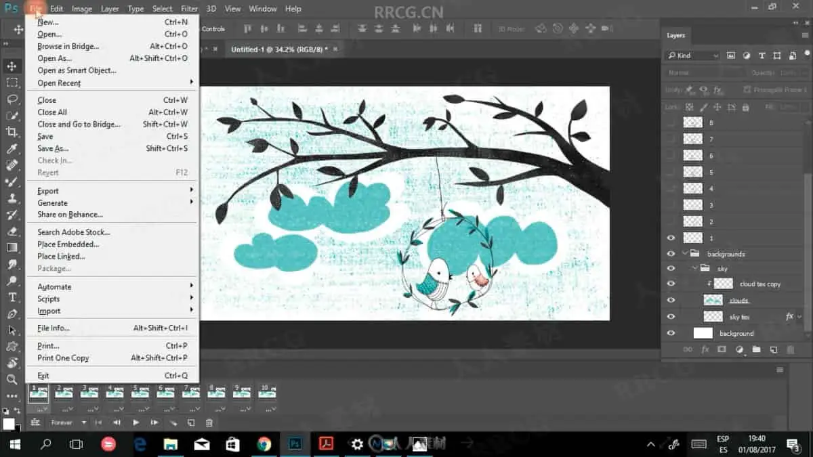The image size is (813, 457).
Task: Click the Windows Start button
Action: (x=15, y=444)
